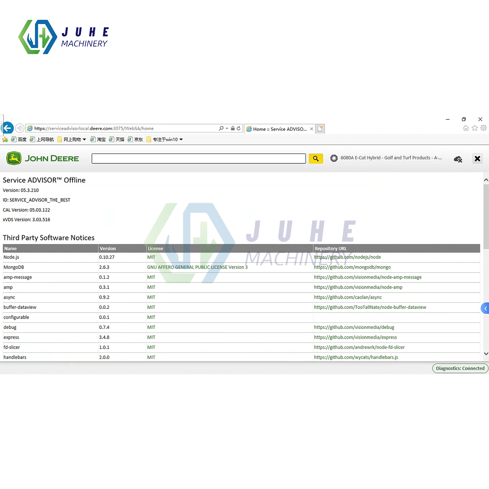
Task: Switch to the Home :: Service ADVISOR tab
Action: pos(278,129)
